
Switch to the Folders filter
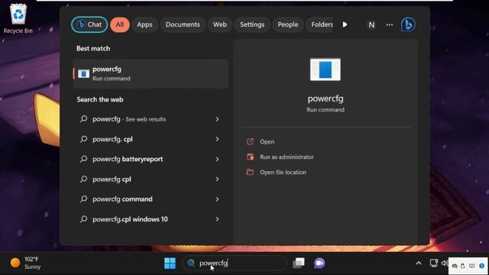pos(321,24)
